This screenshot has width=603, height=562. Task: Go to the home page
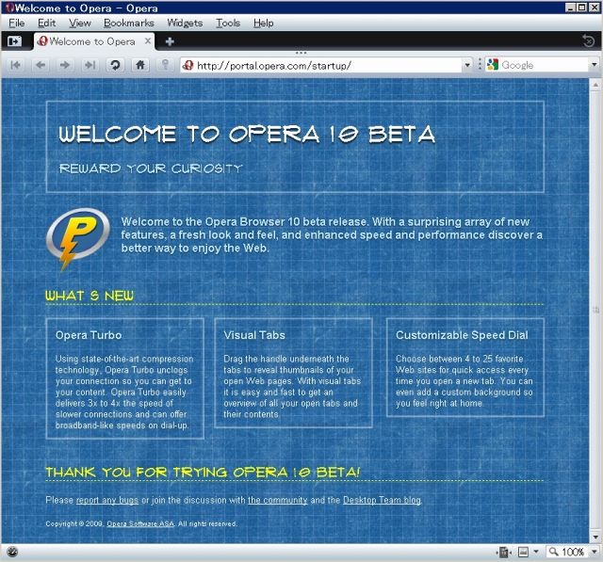(140, 65)
